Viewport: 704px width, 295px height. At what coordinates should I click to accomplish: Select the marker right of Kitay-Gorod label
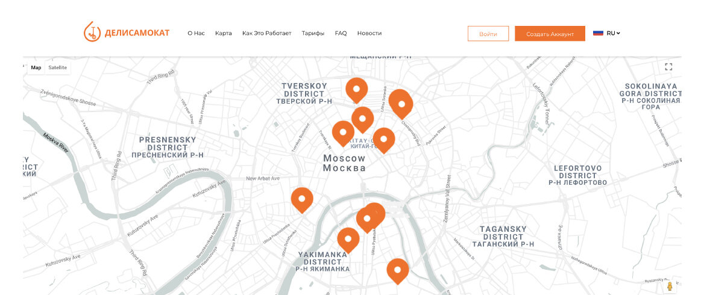[384, 140]
